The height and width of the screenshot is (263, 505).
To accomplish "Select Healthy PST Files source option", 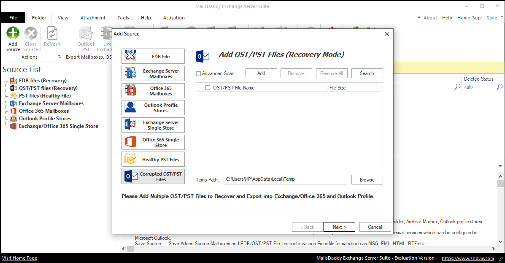I will (x=153, y=159).
